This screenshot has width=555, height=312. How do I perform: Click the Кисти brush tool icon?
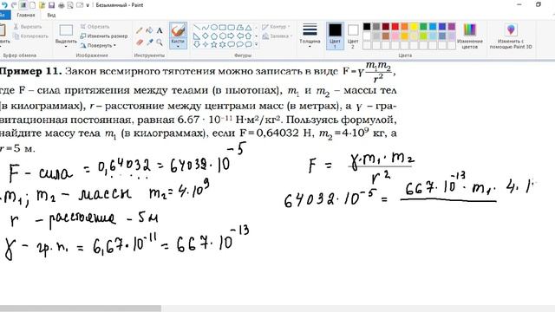tap(178, 30)
